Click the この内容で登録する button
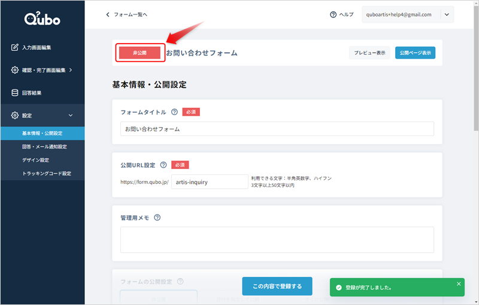Screen dimensions: 479x305 [277, 286]
